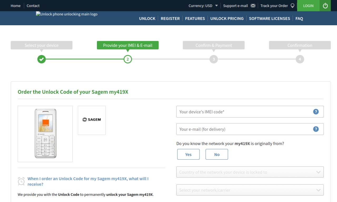Open the Select your network/carrier dropdown
The image size is (337, 202).
pos(250,190)
